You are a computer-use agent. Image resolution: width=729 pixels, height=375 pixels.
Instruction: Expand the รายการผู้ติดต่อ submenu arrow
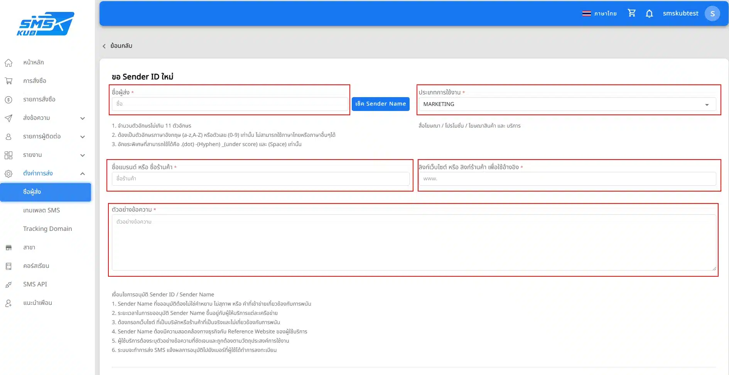click(x=83, y=137)
